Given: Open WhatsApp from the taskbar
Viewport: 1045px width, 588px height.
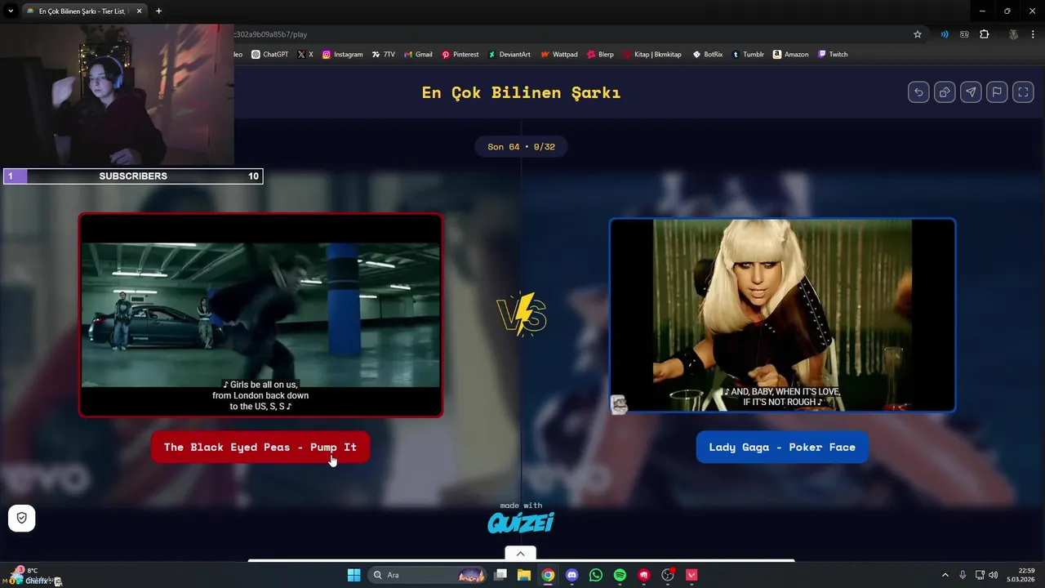Looking at the screenshot, I should pyautogui.click(x=596, y=575).
